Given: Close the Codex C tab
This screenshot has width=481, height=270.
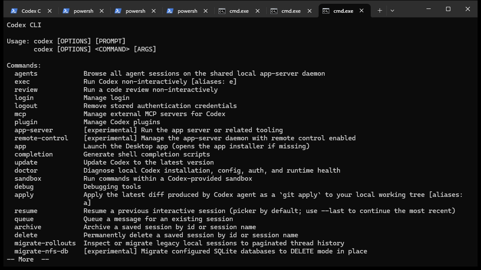Looking at the screenshot, I should (50, 11).
